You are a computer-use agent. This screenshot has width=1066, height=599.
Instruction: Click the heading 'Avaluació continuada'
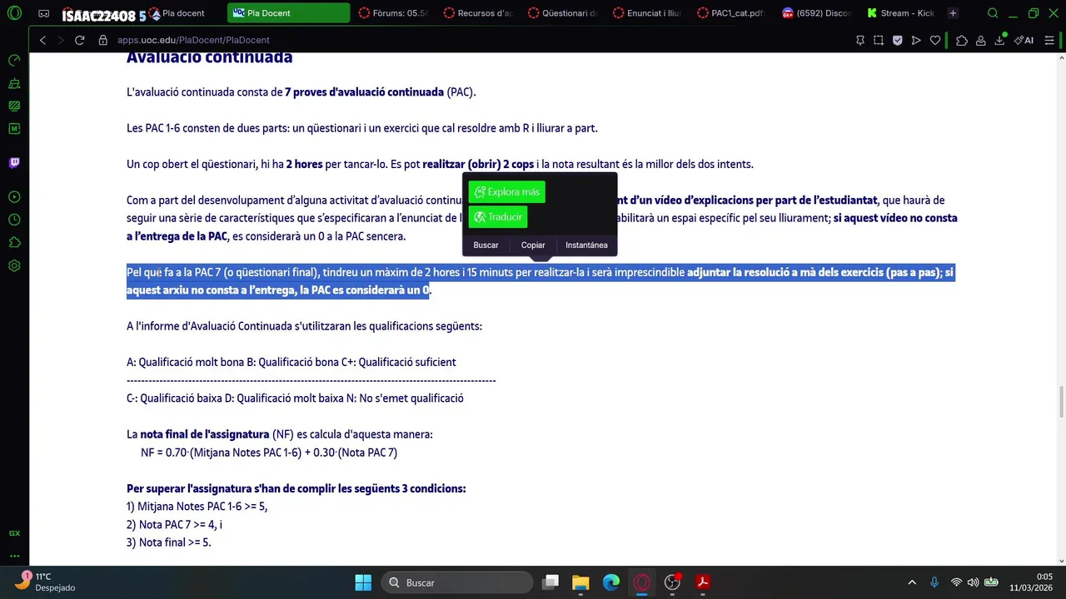pyautogui.click(x=209, y=57)
